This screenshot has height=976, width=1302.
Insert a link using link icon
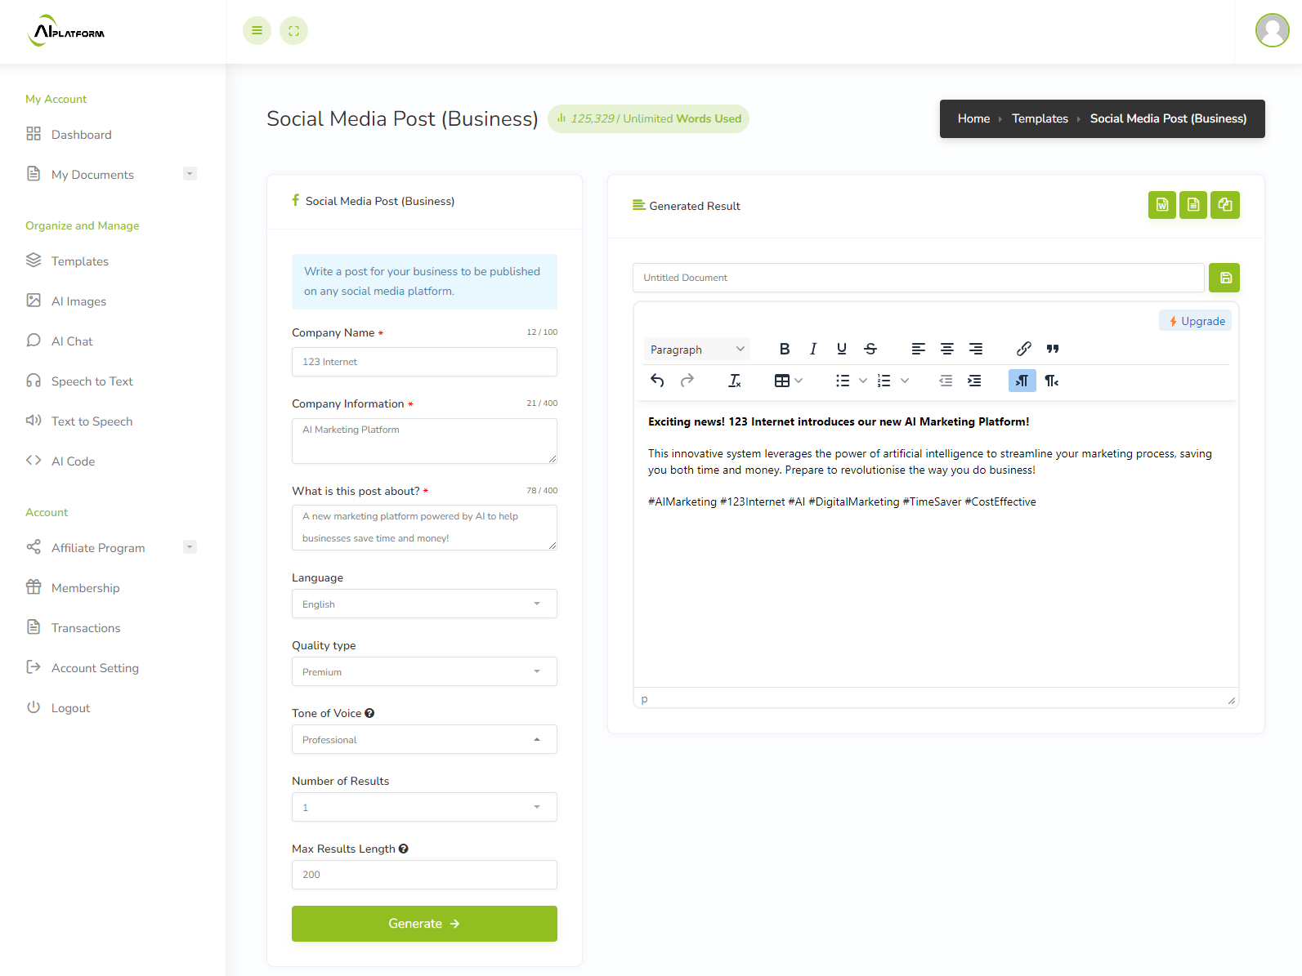1023,349
